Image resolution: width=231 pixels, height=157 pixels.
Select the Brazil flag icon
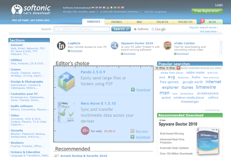tap(115, 7)
